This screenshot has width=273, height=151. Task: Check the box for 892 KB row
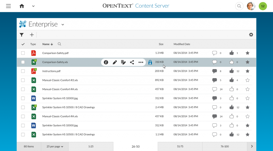pyautogui.click(x=23, y=80)
